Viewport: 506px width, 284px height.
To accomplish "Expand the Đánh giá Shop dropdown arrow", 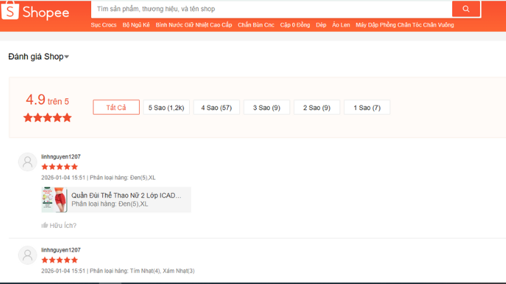I will [x=67, y=57].
